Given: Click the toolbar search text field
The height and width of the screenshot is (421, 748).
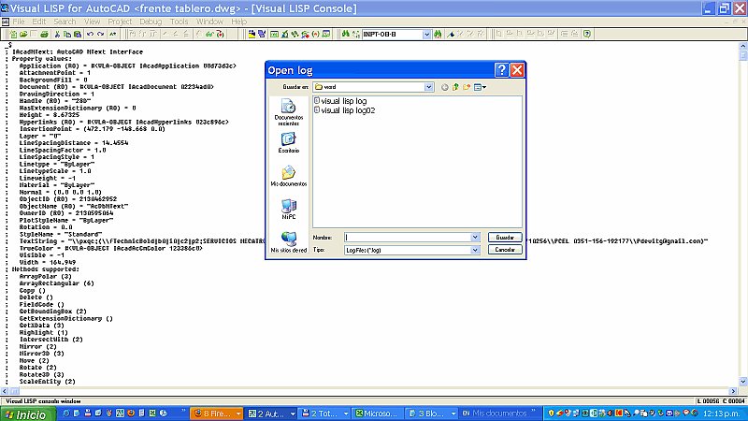Looking at the screenshot, I should [x=392, y=34].
